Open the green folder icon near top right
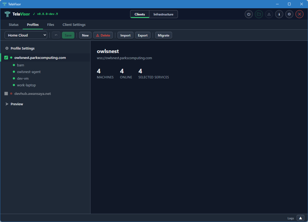This screenshot has width=308, height=222. [259, 14]
